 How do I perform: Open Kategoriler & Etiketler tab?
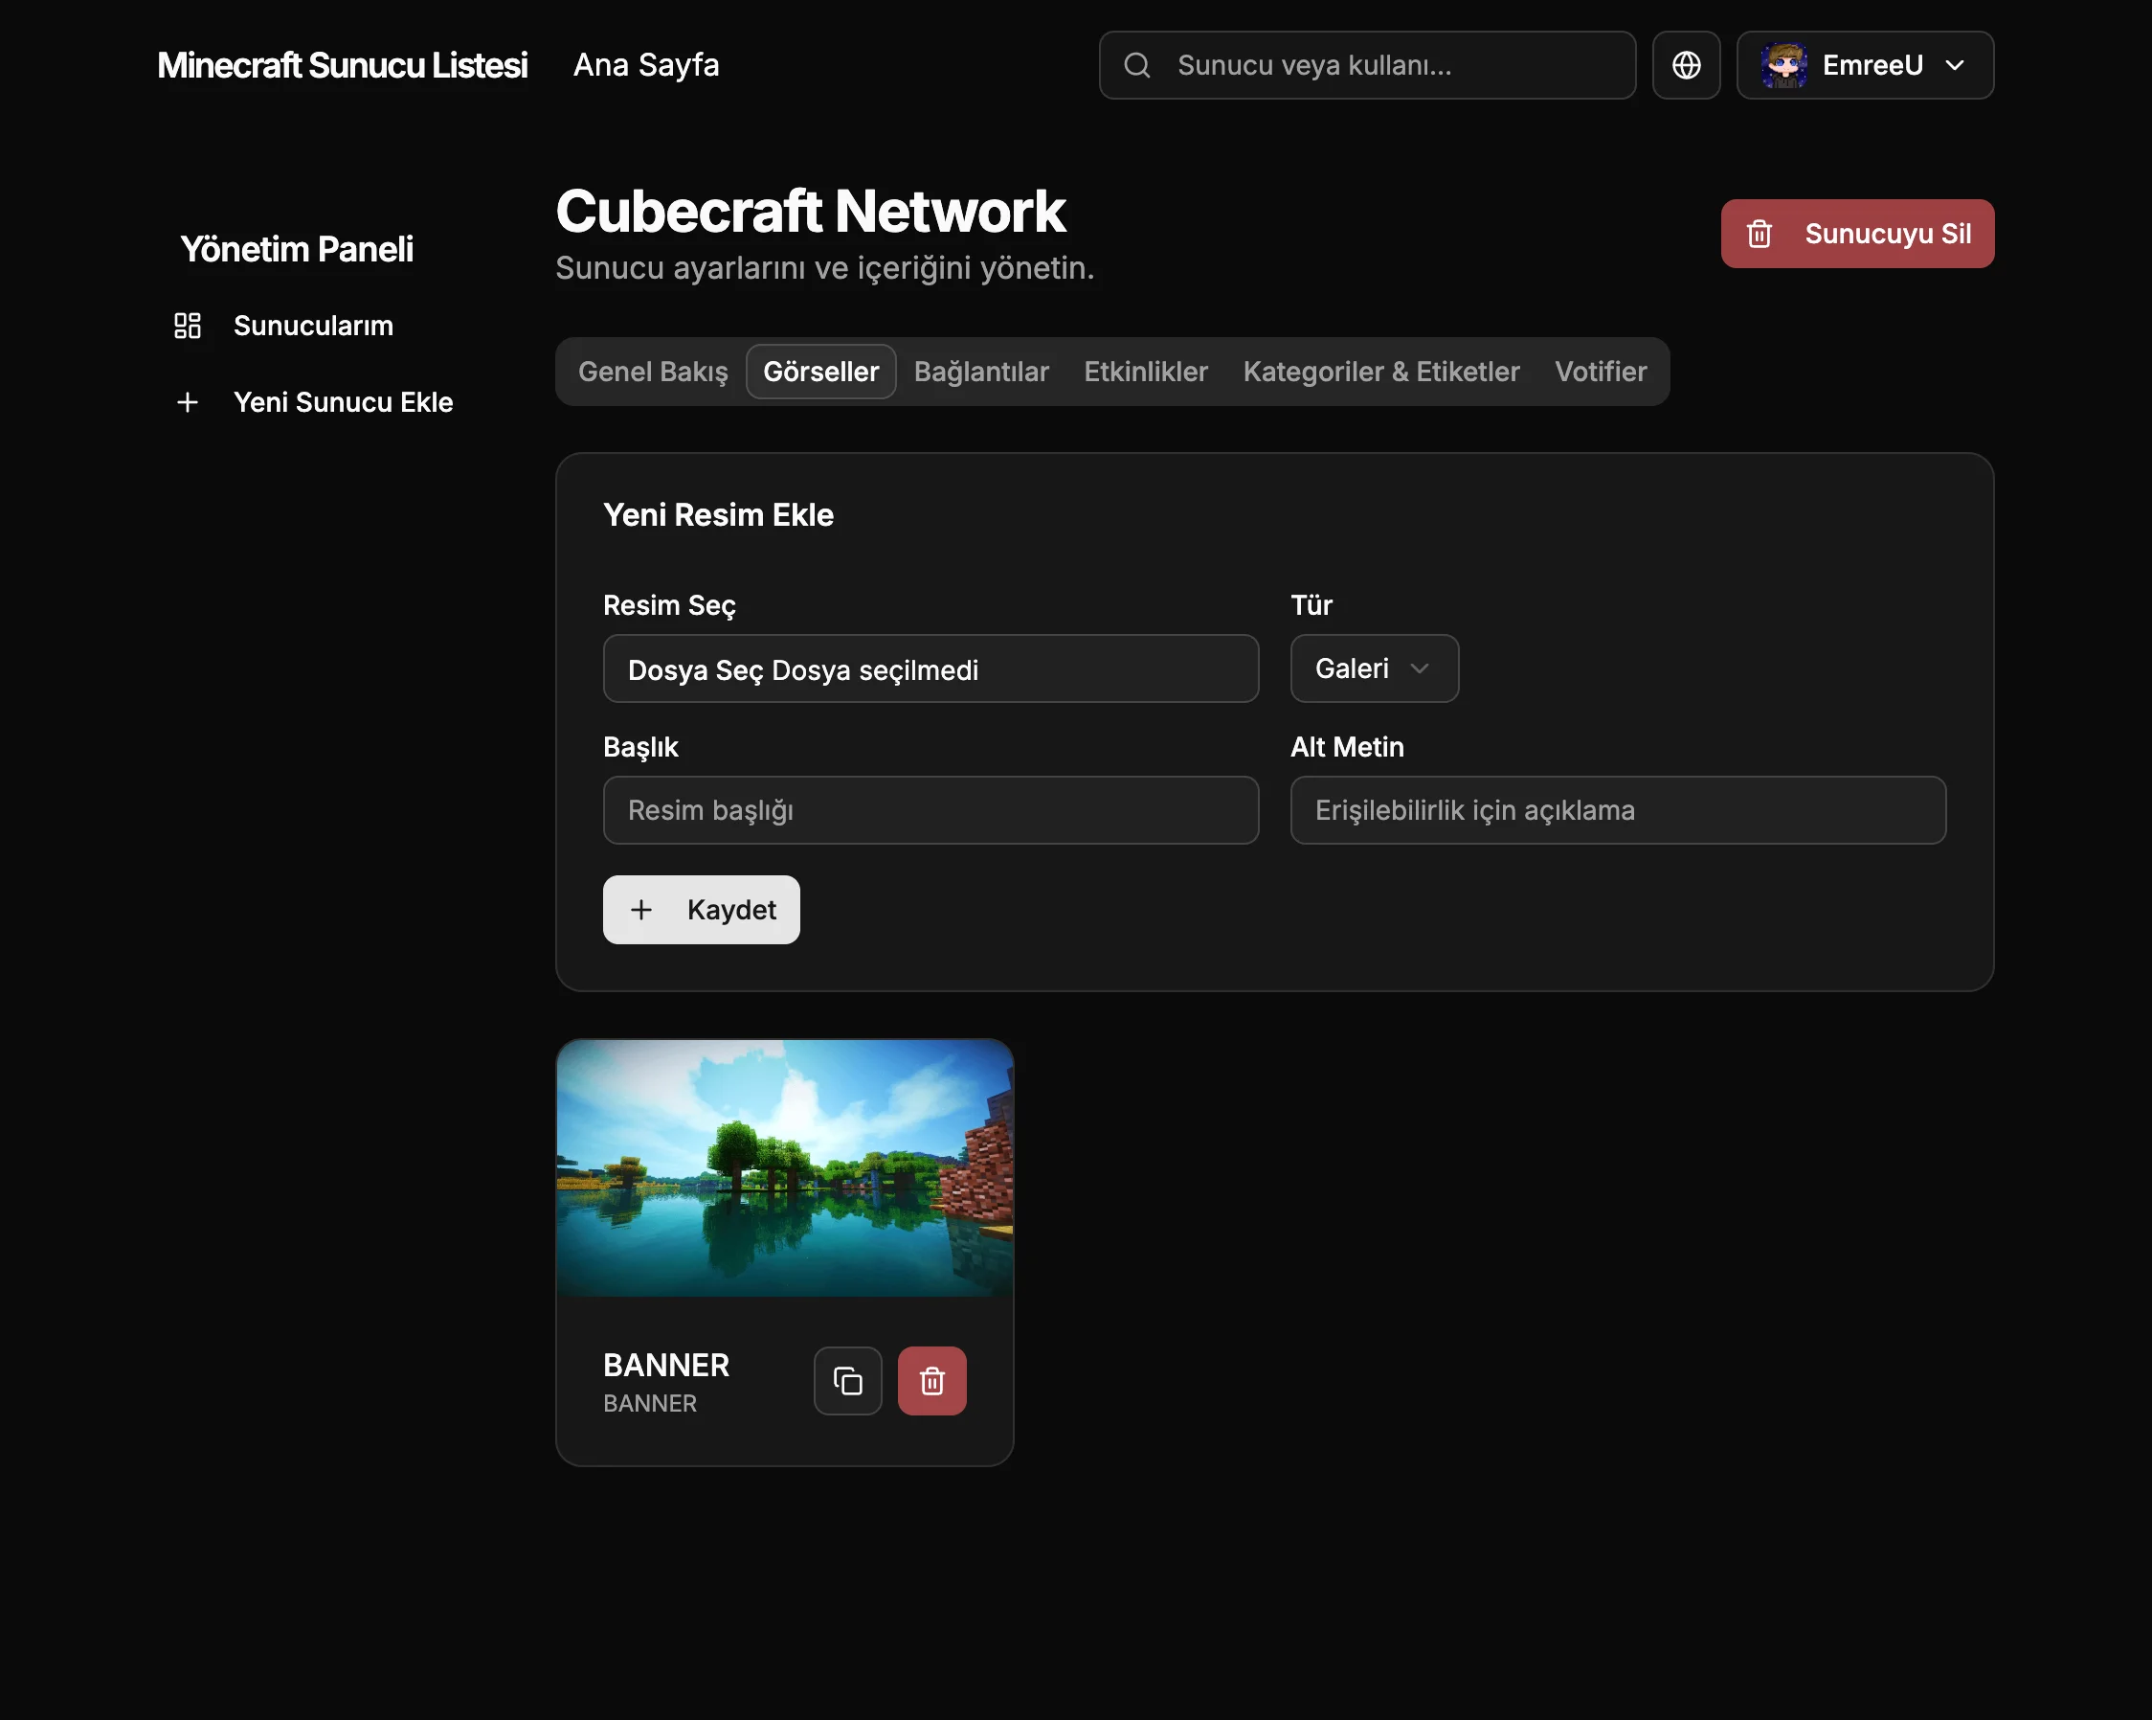point(1381,372)
